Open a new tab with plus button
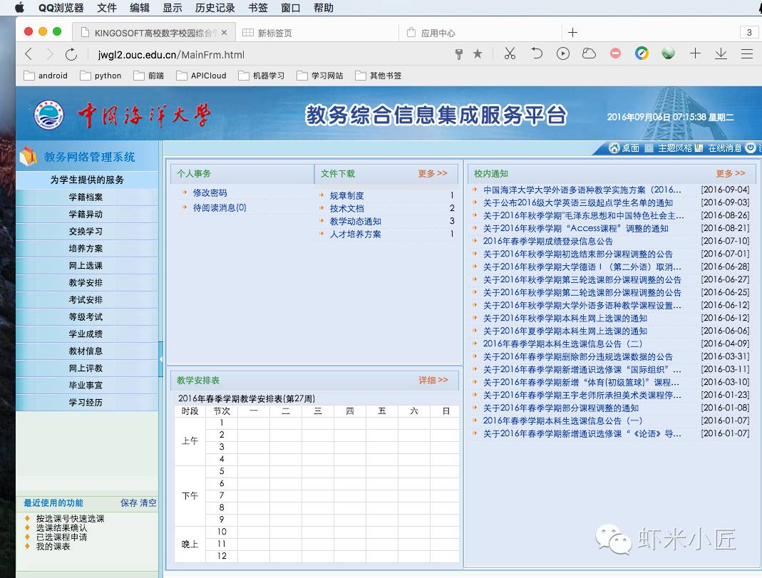This screenshot has width=762, height=578. coord(572,32)
